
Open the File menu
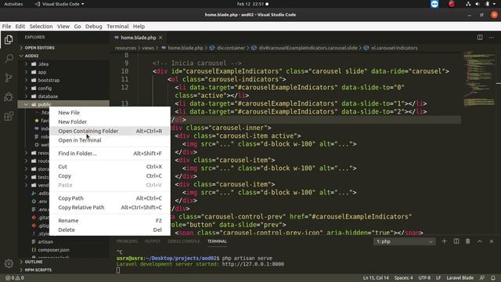click(x=6, y=26)
